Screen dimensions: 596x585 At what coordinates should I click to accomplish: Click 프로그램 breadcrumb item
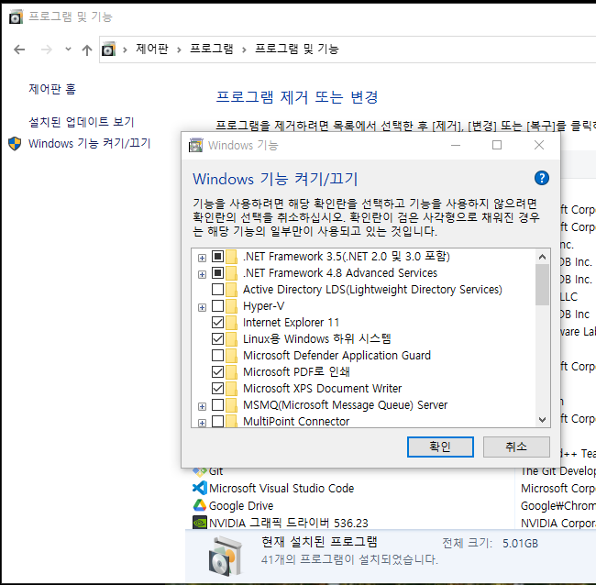(x=212, y=49)
